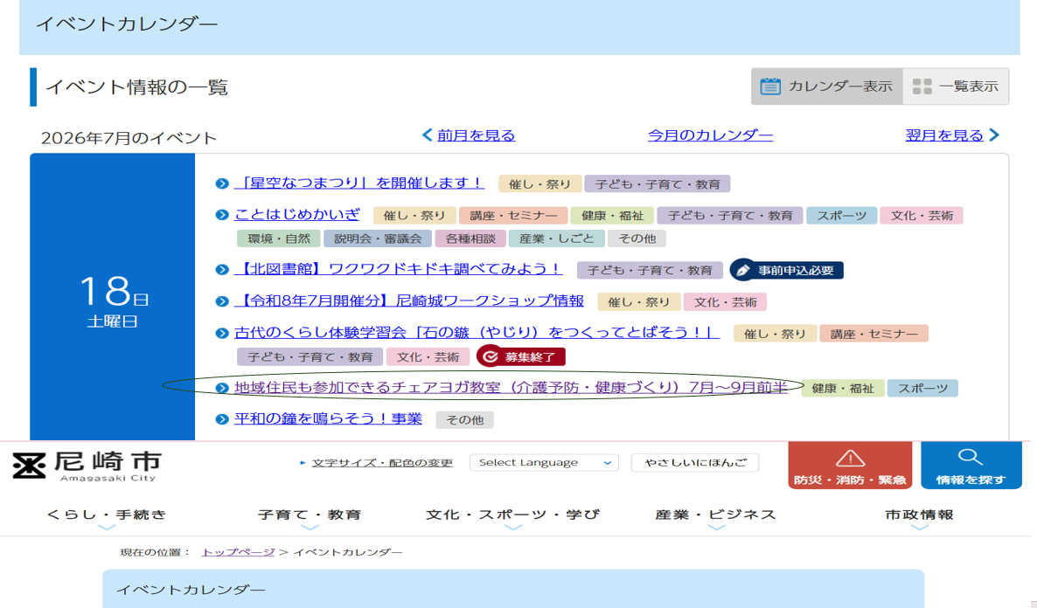The height and width of the screenshot is (608, 1037).
Task: Click the 事前申込必要 pencil badge
Action: (x=786, y=270)
